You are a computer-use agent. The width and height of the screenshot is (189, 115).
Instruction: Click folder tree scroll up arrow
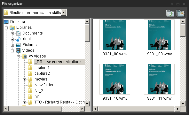pyautogui.click(x=87, y=21)
